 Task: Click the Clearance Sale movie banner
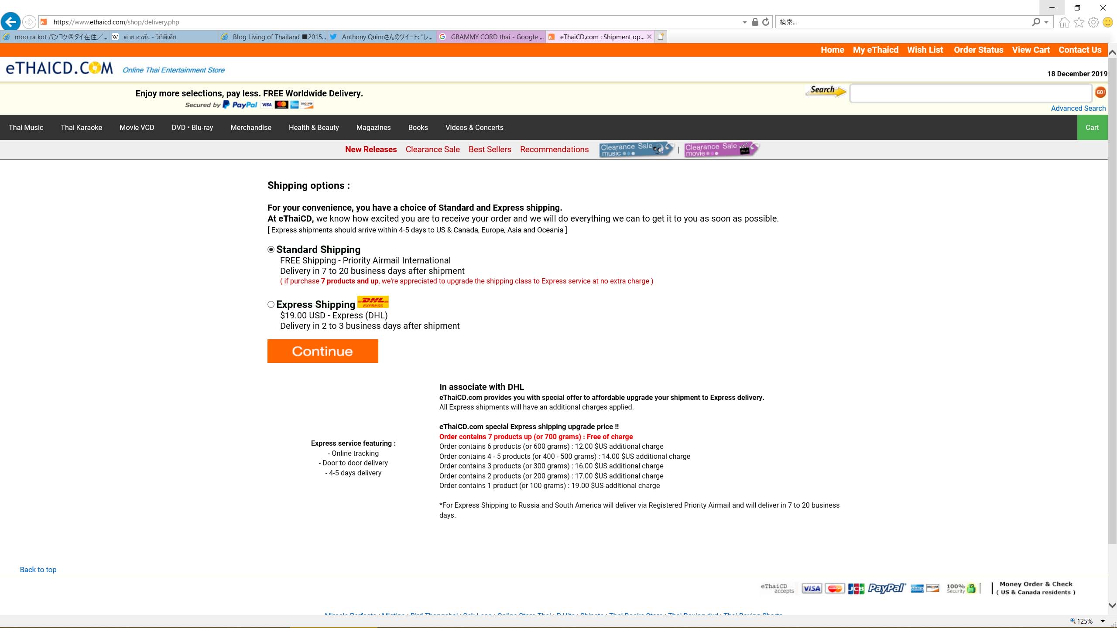point(722,149)
